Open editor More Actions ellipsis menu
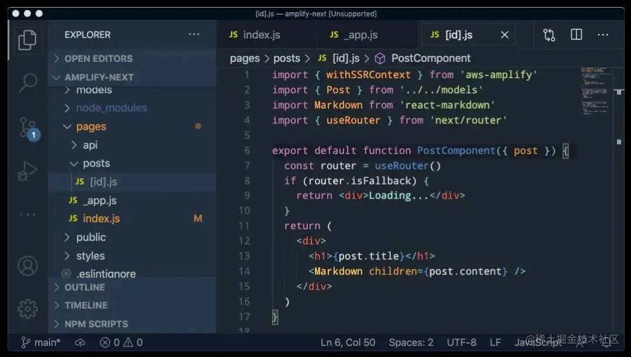Screen dimensions: 631x357 pyautogui.click(x=603, y=35)
